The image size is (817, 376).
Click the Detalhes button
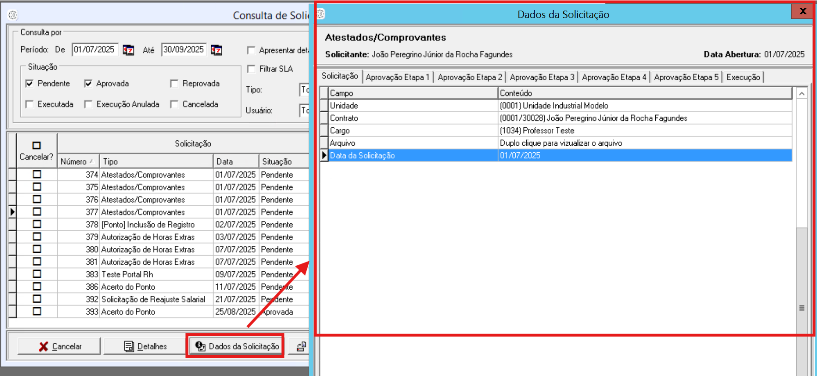click(146, 346)
